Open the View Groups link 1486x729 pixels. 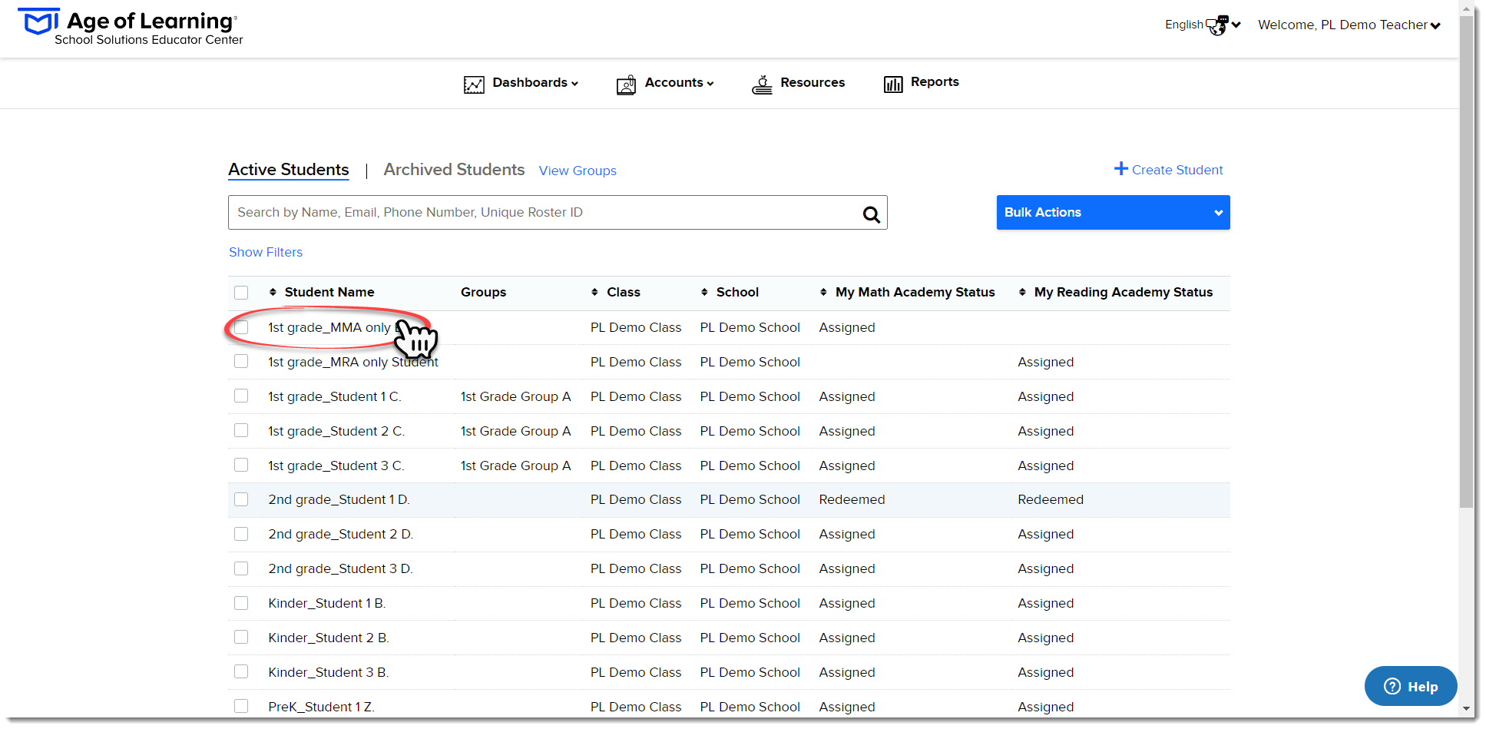pos(578,171)
